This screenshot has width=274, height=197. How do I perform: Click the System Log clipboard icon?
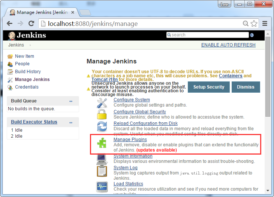pos(102,171)
